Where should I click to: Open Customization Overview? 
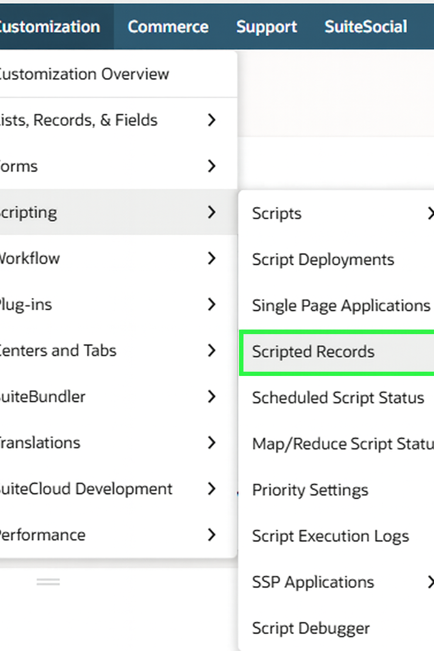(x=84, y=74)
